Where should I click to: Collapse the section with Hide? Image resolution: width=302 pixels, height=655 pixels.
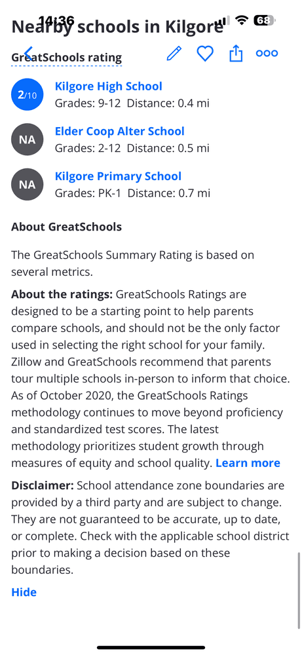click(x=24, y=592)
